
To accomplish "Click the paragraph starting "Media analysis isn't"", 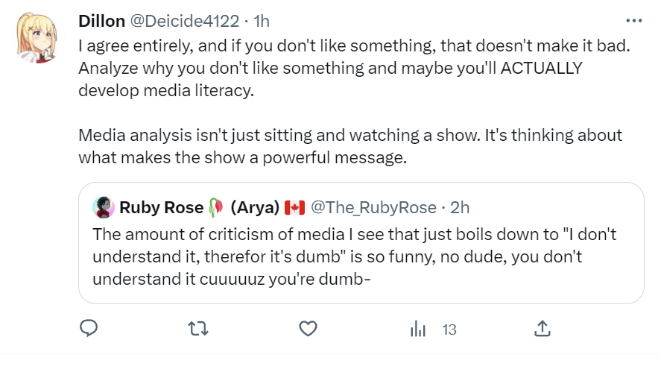I will 350,148.
